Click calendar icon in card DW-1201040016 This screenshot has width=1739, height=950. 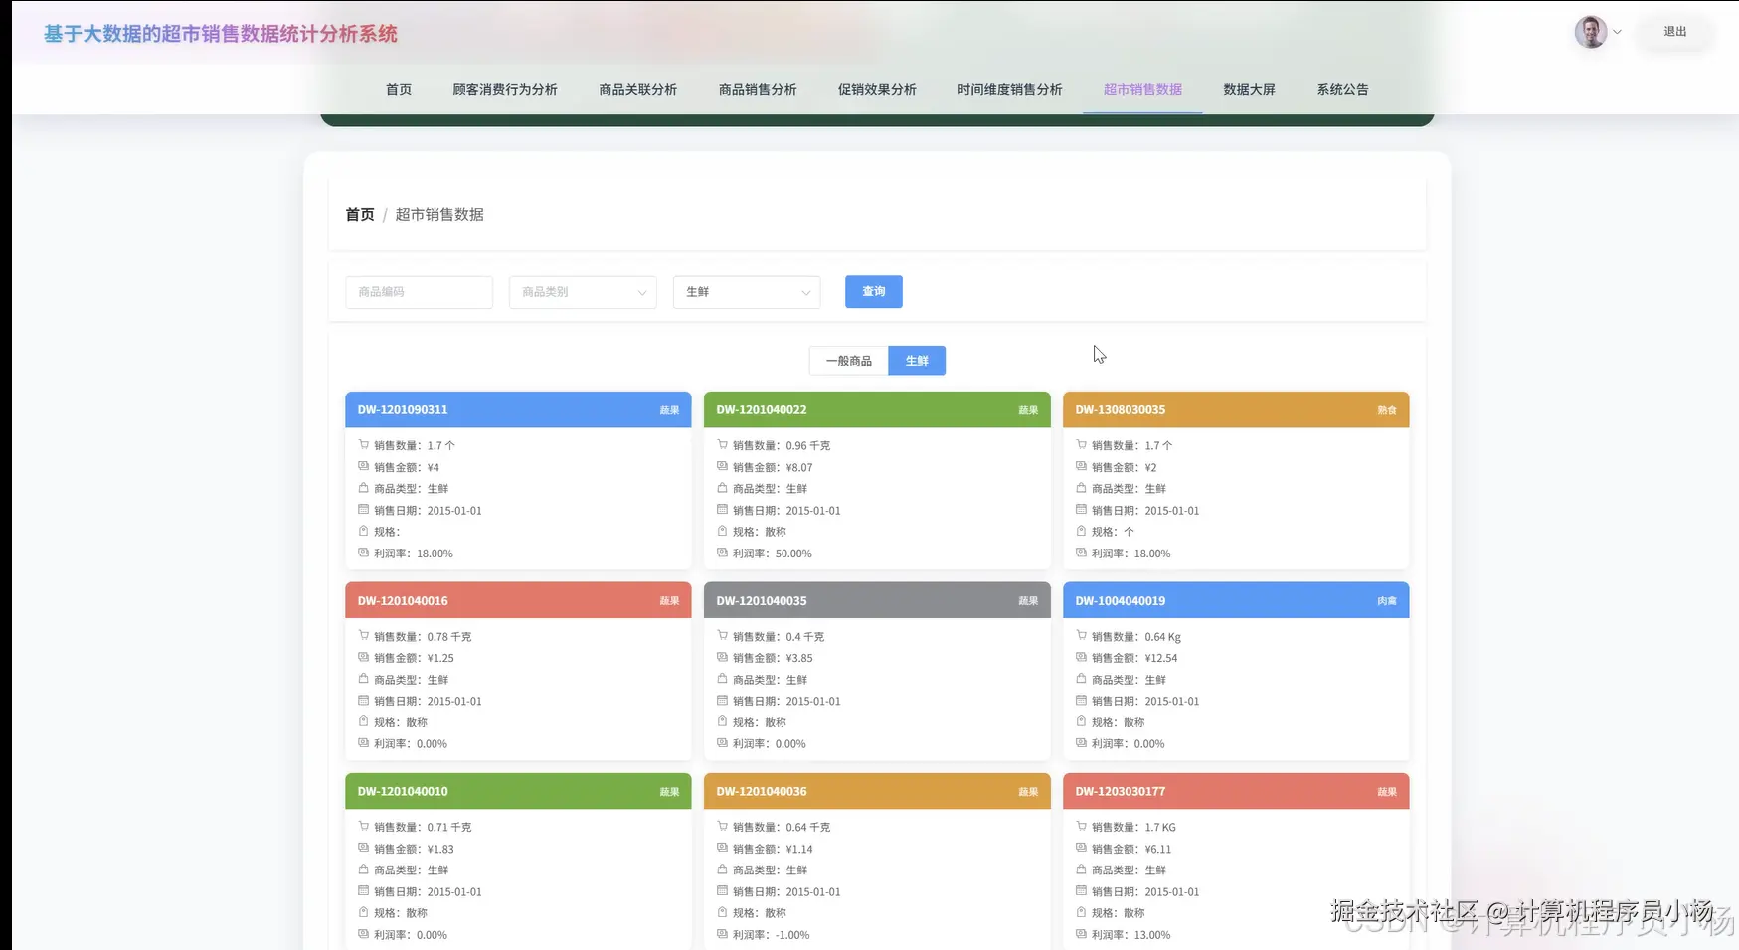pos(364,701)
